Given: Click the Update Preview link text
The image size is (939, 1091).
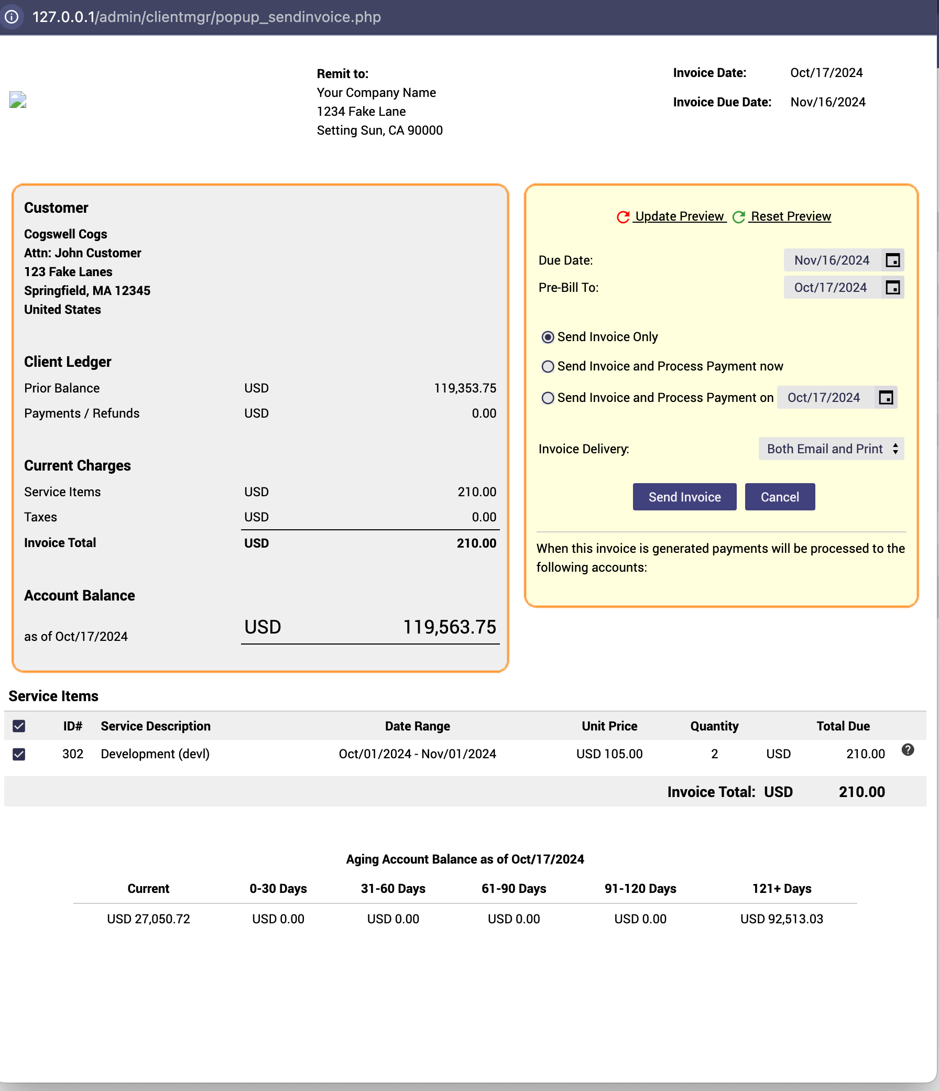Looking at the screenshot, I should 680,216.
